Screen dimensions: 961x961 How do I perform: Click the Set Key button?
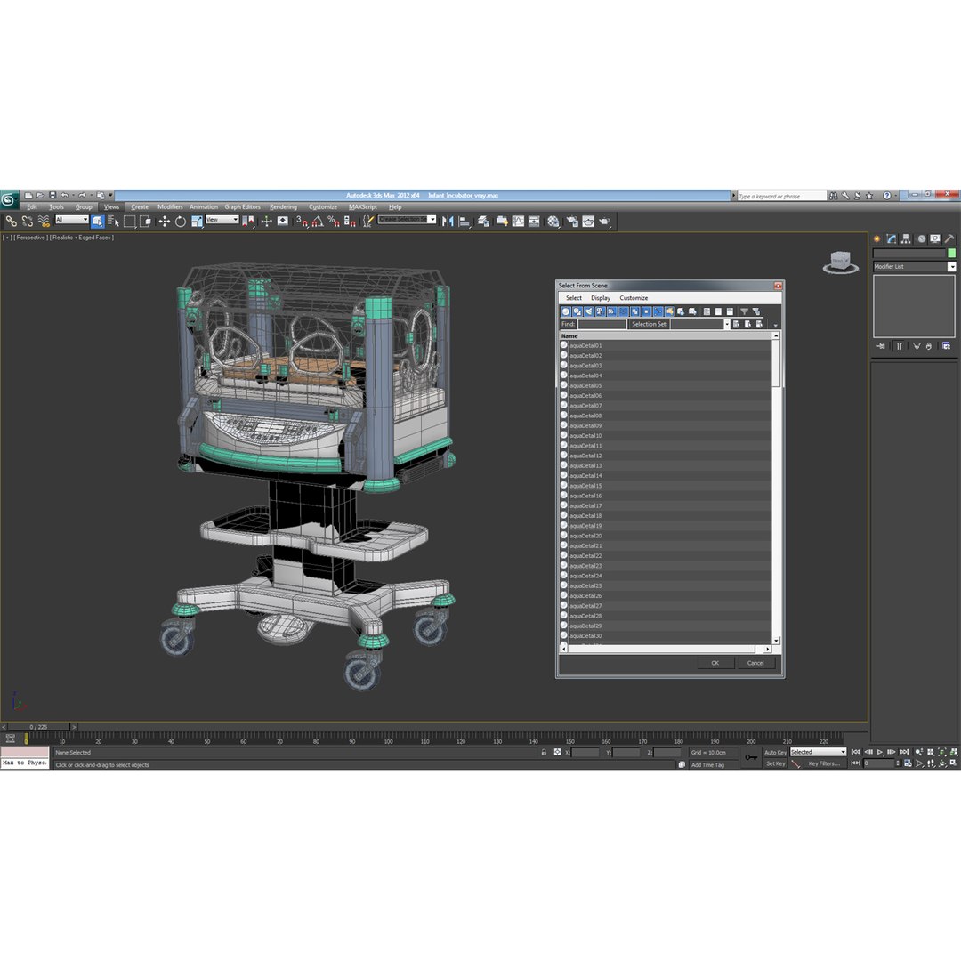pyautogui.click(x=775, y=763)
